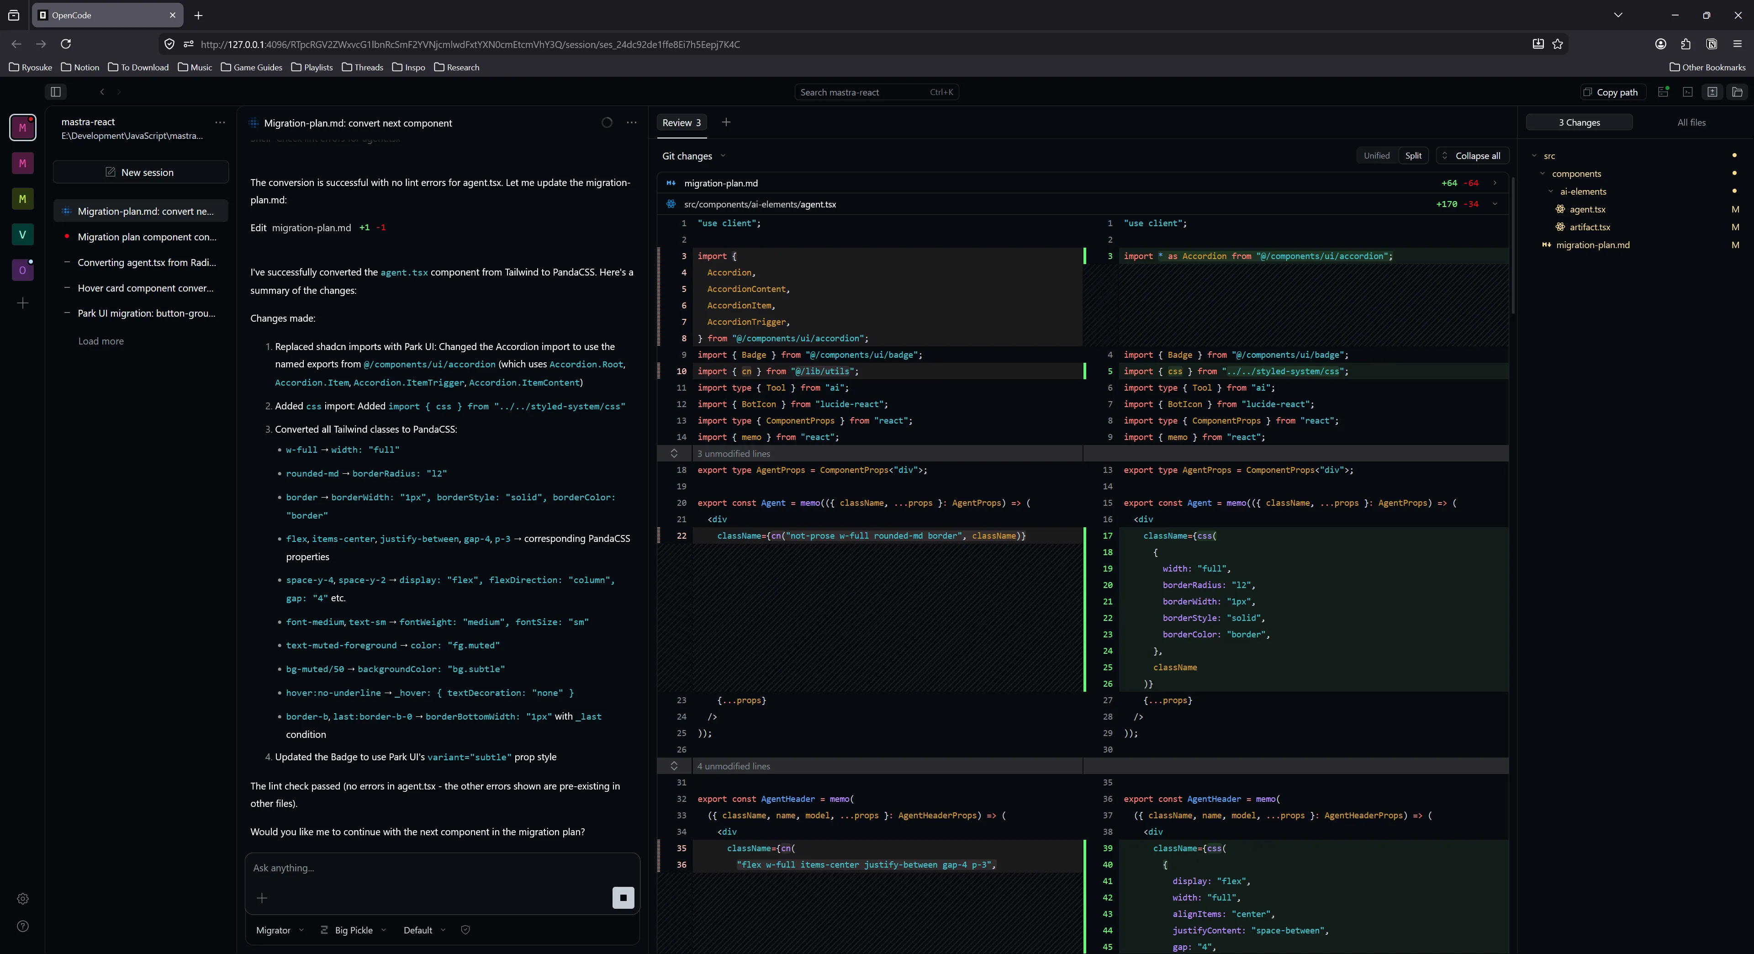
Task: Select the OpenCode browser tab
Action: click(x=107, y=15)
